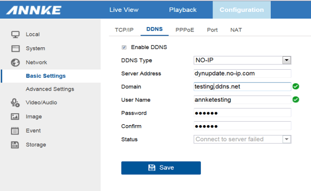This screenshot has height=191, width=311.
Task: Click the Network globe icon
Action: [x=15, y=63]
